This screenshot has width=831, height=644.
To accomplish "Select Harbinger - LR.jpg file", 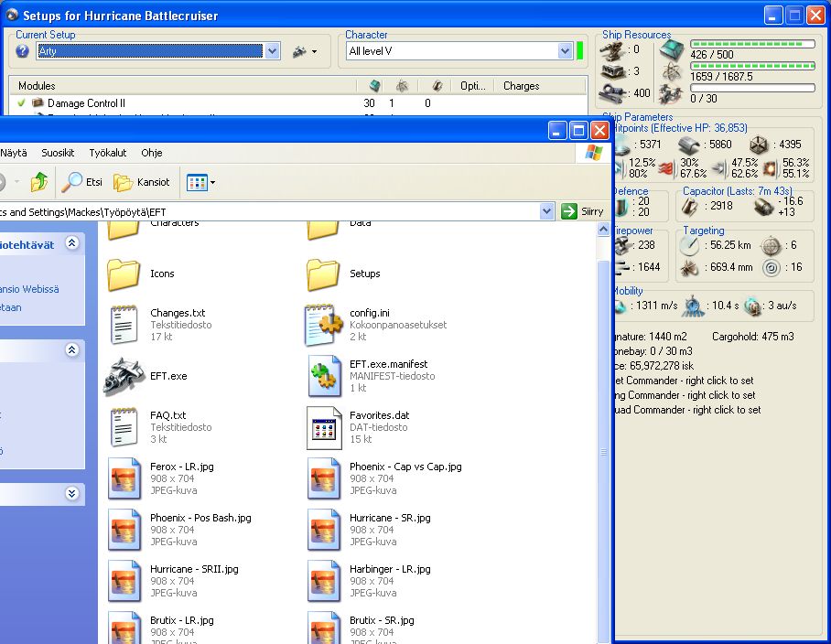I will point(369,582).
